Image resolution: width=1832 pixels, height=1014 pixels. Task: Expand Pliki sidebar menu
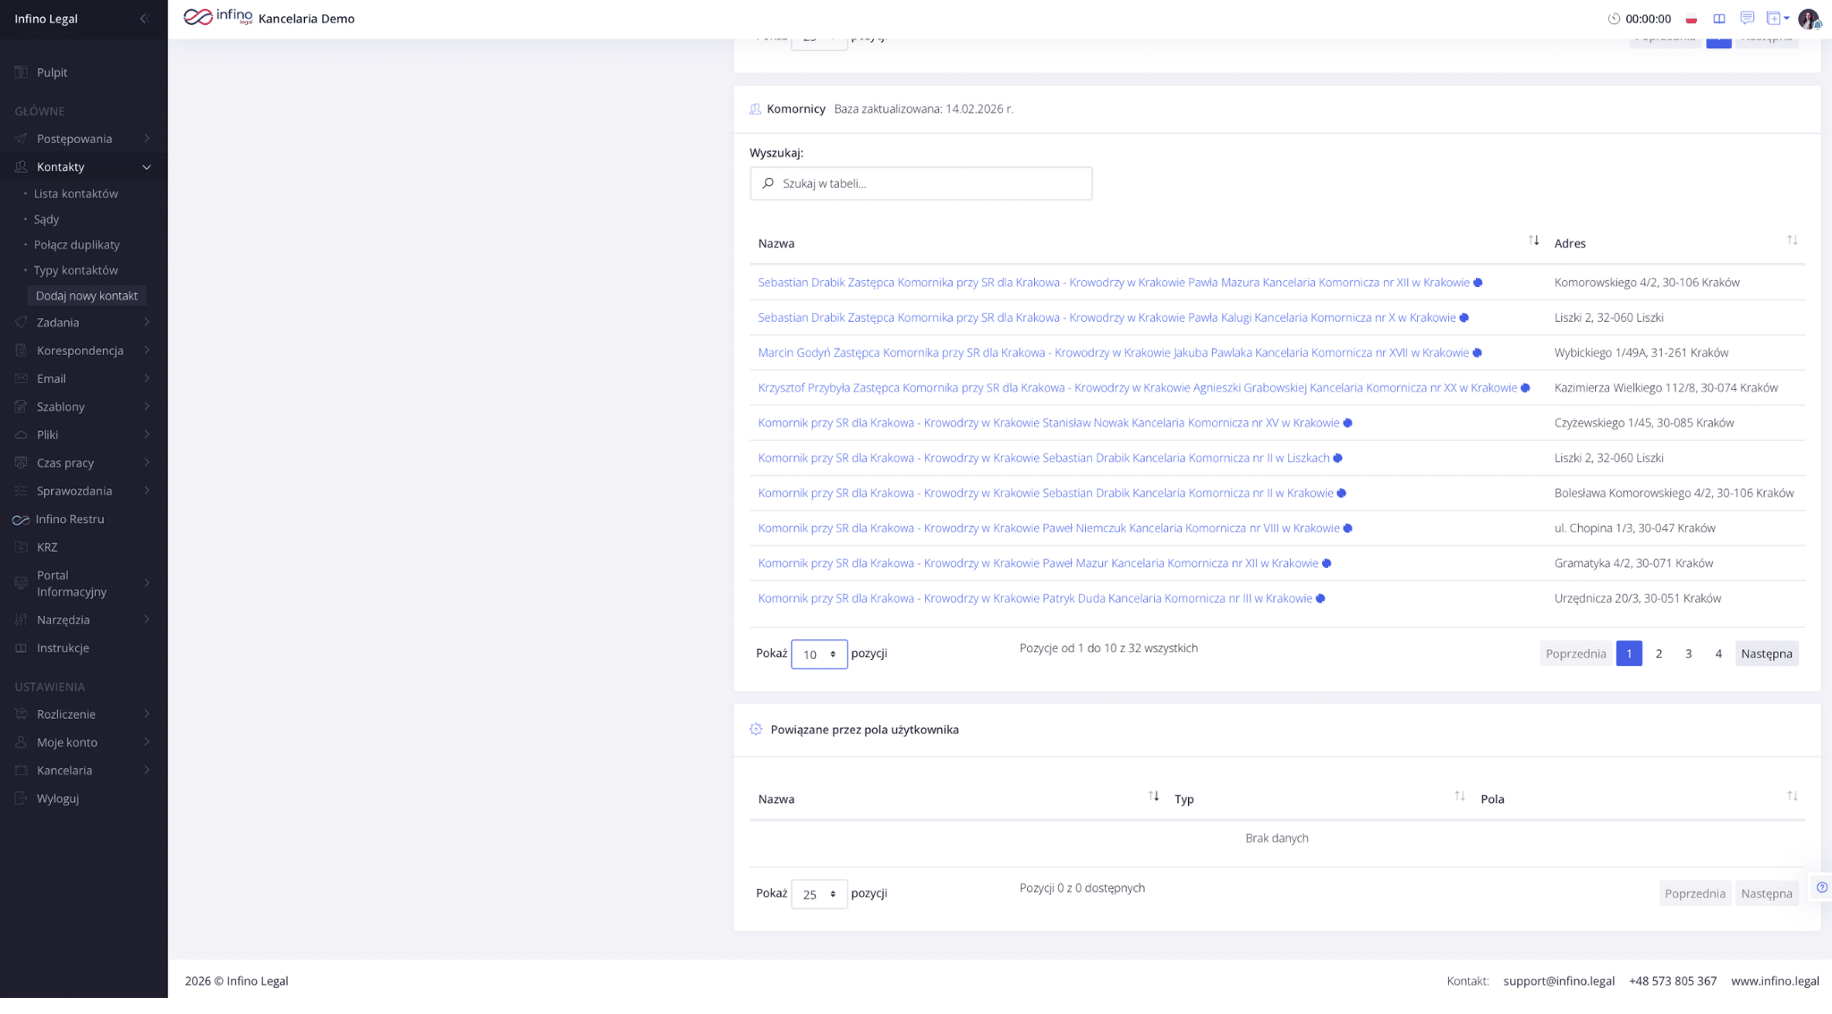[83, 435]
